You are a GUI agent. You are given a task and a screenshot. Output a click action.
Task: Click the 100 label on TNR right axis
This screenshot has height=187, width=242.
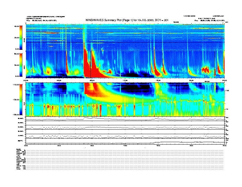227,90
